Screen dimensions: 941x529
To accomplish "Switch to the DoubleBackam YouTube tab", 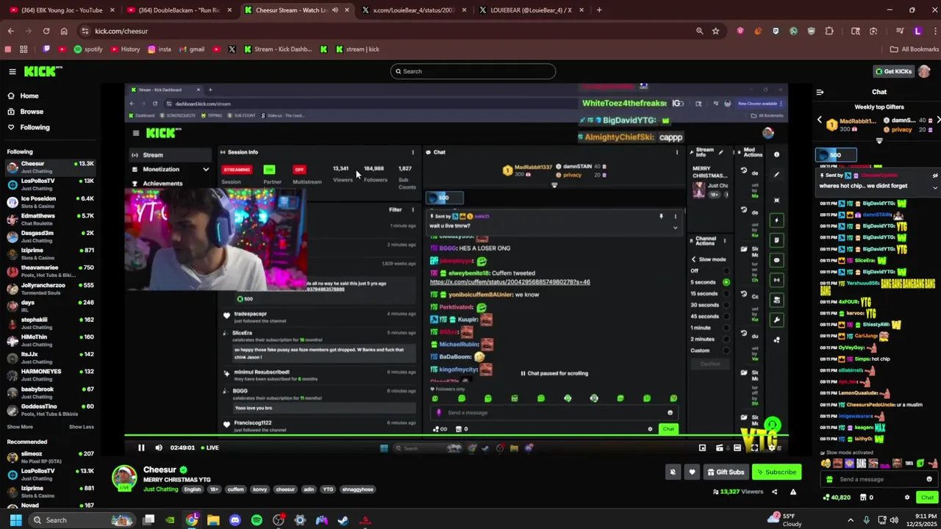I will pos(179,10).
